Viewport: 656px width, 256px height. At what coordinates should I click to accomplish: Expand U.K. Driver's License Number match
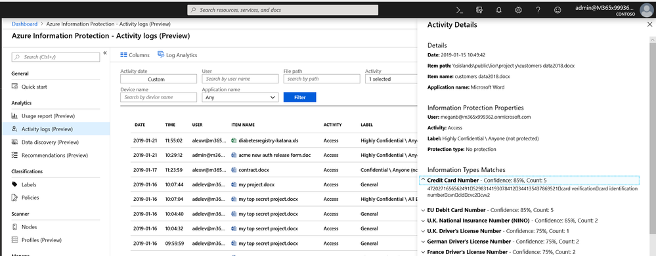point(423,231)
